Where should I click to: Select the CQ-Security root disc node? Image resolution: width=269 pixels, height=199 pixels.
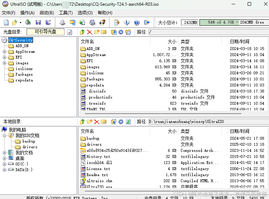point(21,40)
